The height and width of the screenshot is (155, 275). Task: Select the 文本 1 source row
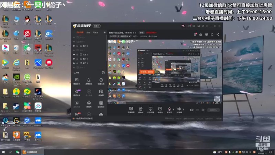coord(89,55)
